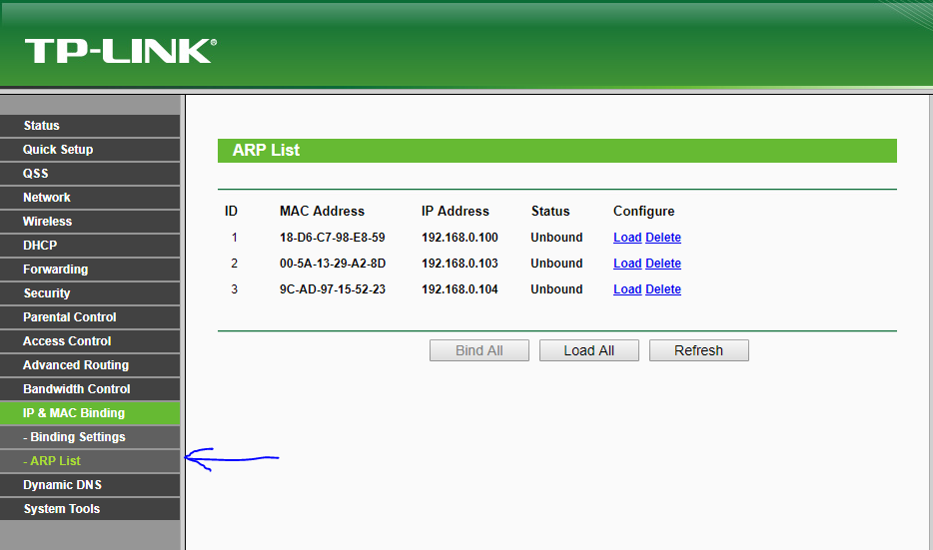Image resolution: width=933 pixels, height=550 pixels.
Task: Select IP & MAC Binding menu
Action: click(90, 413)
